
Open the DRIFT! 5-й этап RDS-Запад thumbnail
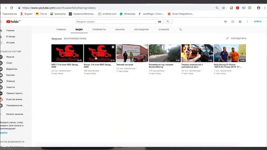(x=67, y=53)
